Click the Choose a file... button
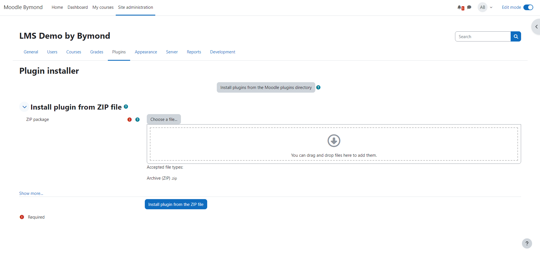540x257 pixels. [x=164, y=119]
